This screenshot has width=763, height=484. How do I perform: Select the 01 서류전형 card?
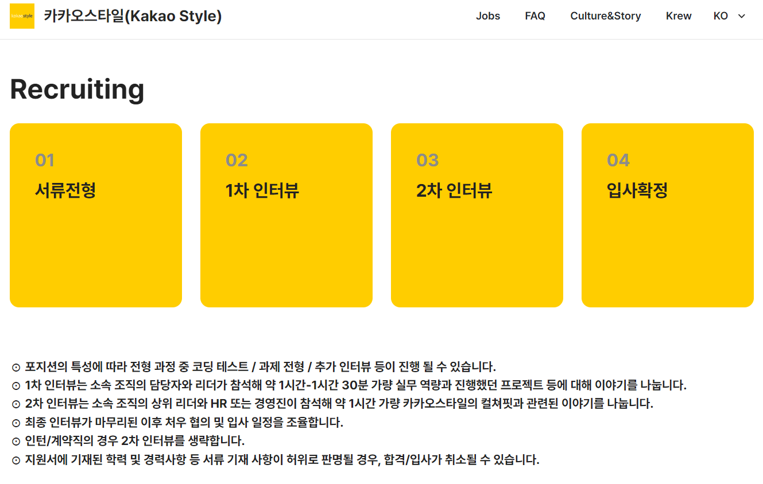click(x=96, y=215)
